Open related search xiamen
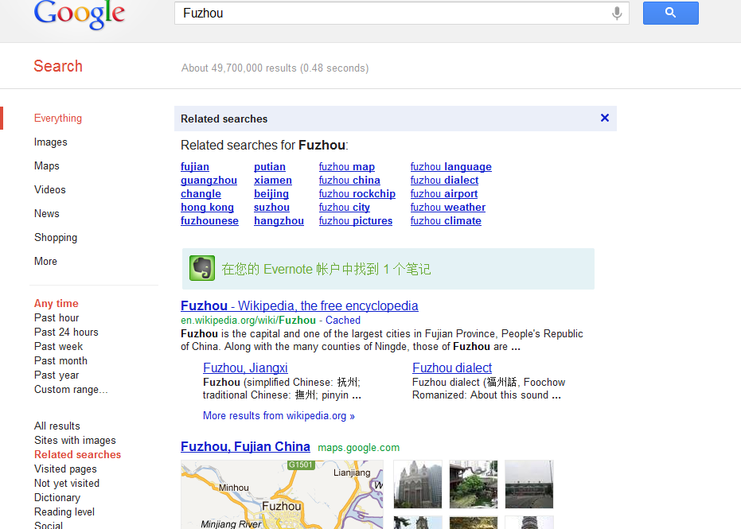Viewport: 741px width, 529px height. (x=273, y=181)
